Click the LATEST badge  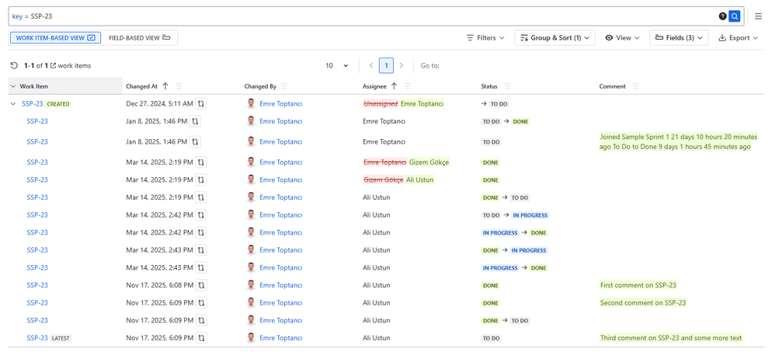coord(61,339)
